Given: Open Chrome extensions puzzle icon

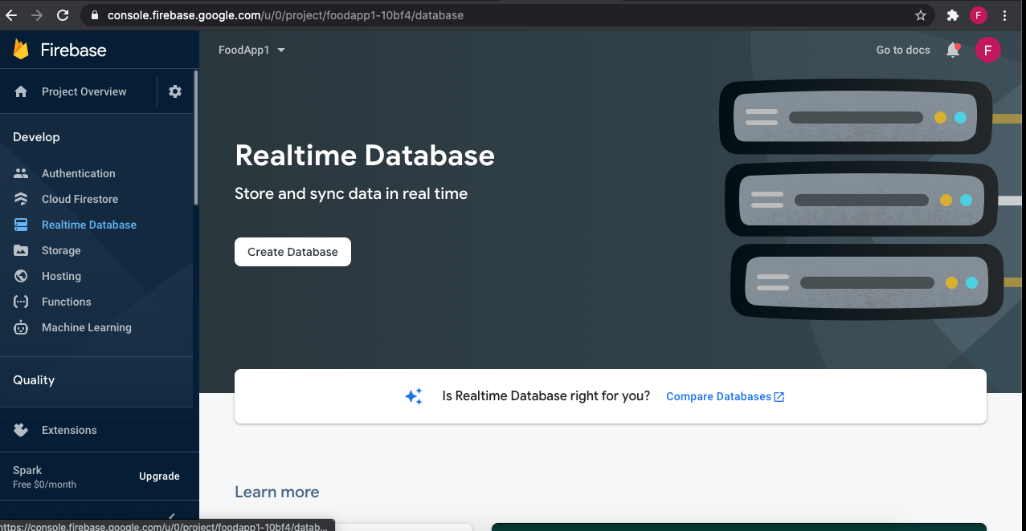Looking at the screenshot, I should pos(953,15).
